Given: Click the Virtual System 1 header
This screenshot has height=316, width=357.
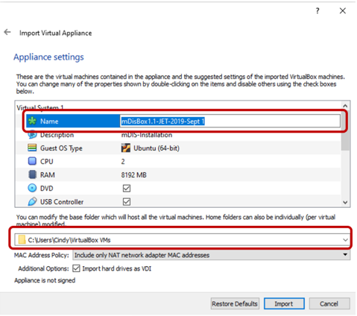Looking at the screenshot, I should click(x=40, y=108).
